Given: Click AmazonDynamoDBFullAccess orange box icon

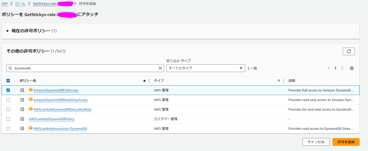Looking at the screenshot, I should 31,90.
